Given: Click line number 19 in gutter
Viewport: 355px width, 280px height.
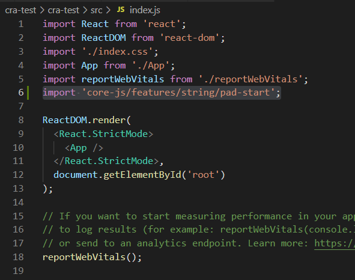Looking at the screenshot, I should point(19,271).
